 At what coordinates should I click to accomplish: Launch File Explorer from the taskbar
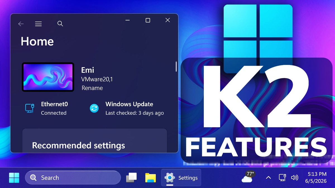tap(150, 178)
